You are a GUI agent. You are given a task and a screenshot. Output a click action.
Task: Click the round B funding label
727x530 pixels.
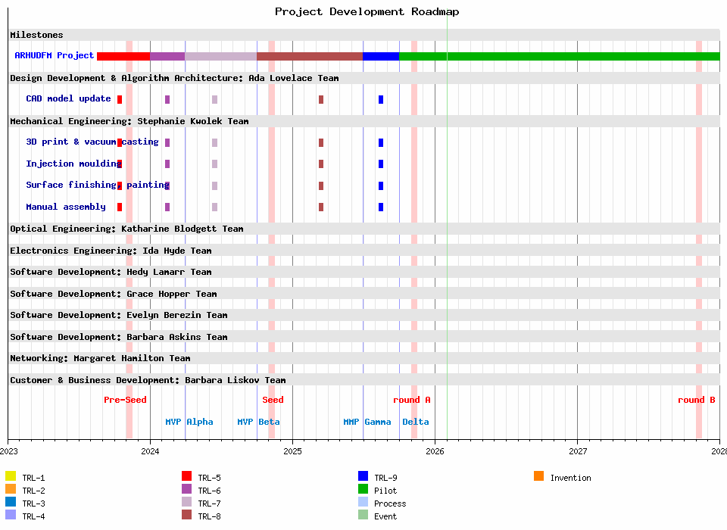click(696, 401)
